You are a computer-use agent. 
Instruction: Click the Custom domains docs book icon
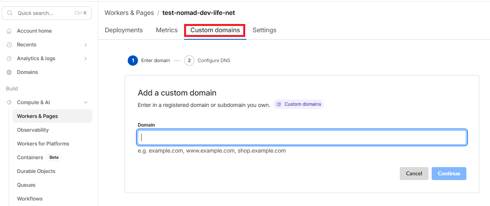pyautogui.click(x=279, y=104)
